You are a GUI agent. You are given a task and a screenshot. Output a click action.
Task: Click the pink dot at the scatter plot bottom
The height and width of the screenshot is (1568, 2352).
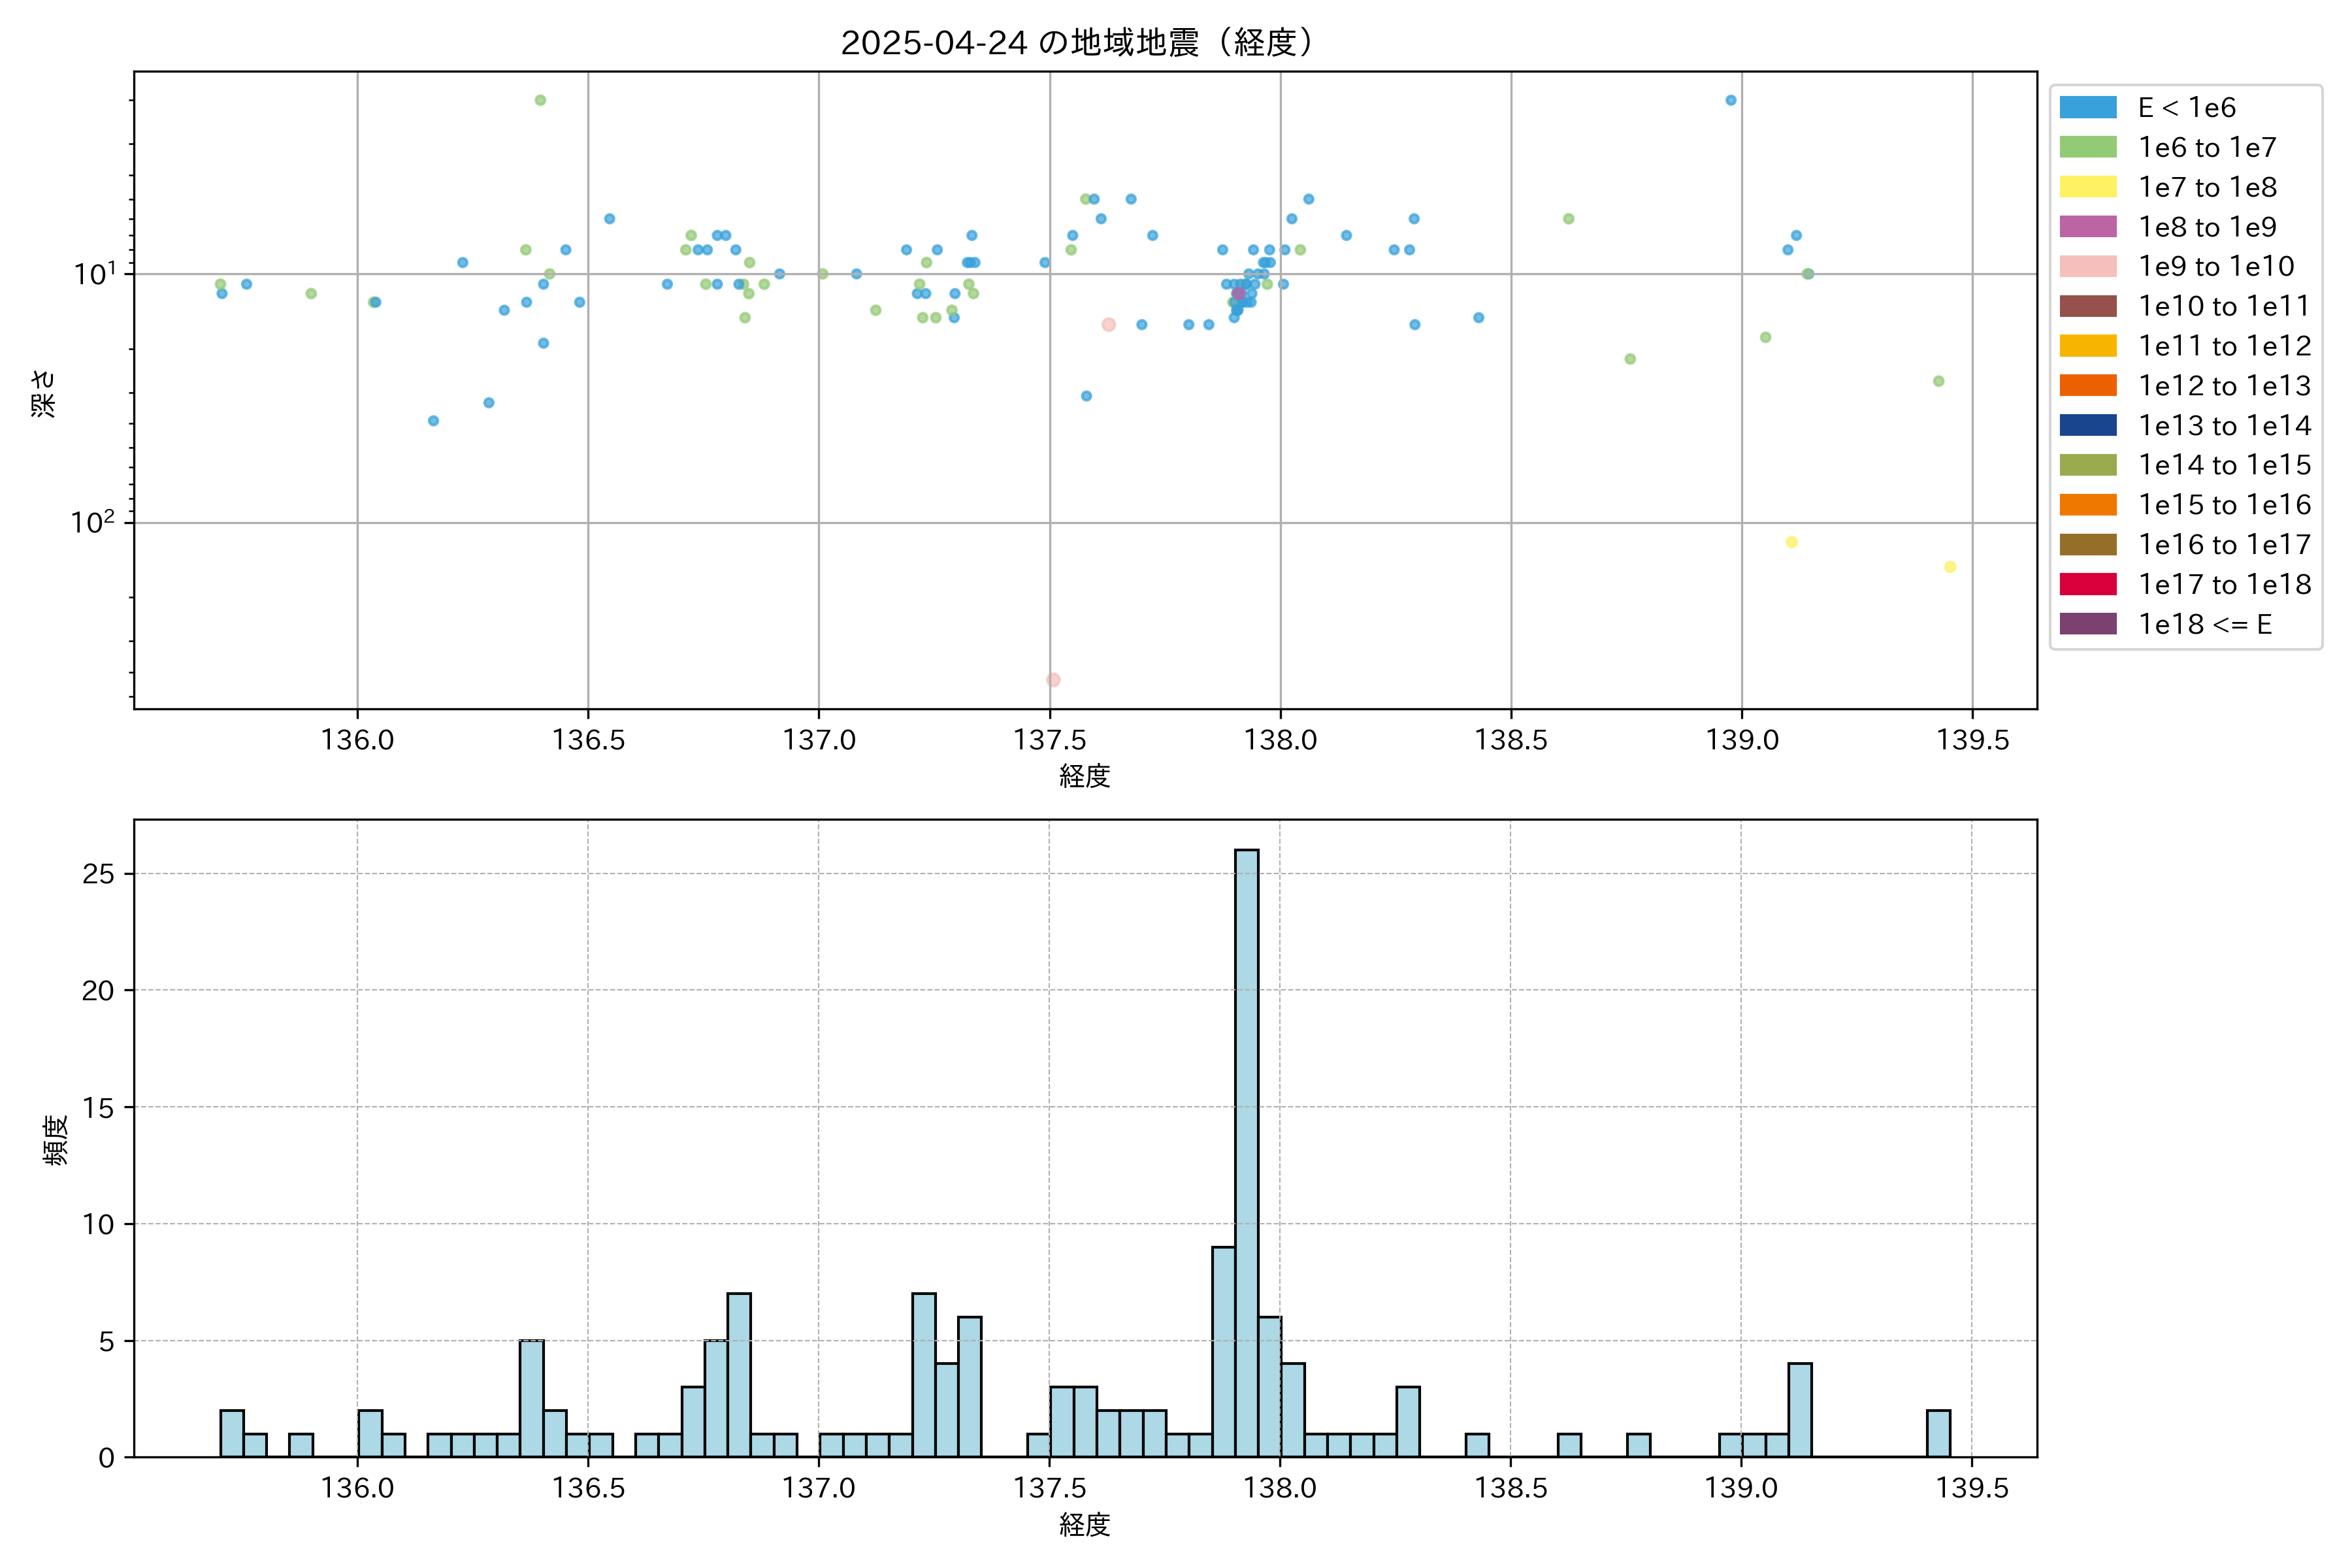click(x=1053, y=680)
